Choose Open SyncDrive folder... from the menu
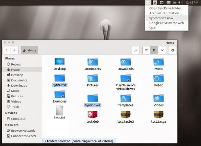 point(167,8)
